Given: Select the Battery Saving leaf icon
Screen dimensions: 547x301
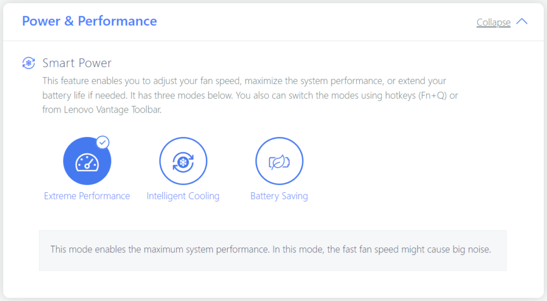Looking at the screenshot, I should [280, 161].
